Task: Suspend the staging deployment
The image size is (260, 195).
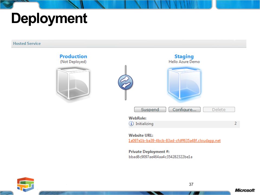Action: click(x=150, y=109)
